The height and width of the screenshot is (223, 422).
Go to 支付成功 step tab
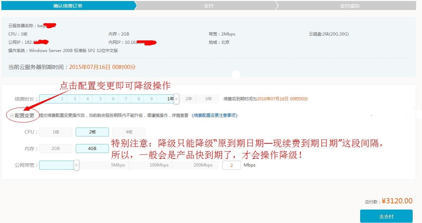click(349, 6)
